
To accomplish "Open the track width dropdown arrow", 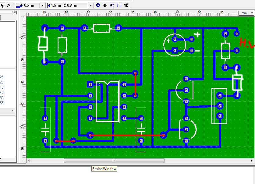I will pyautogui.click(x=43, y=5).
